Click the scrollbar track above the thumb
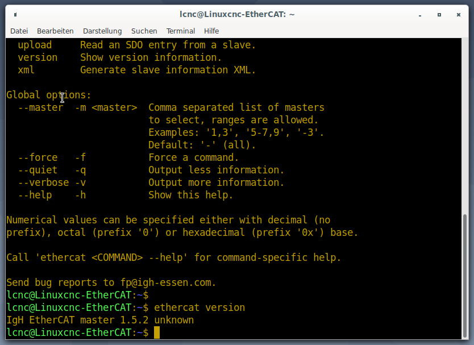Screen dimensions: 474x345 point(465,126)
